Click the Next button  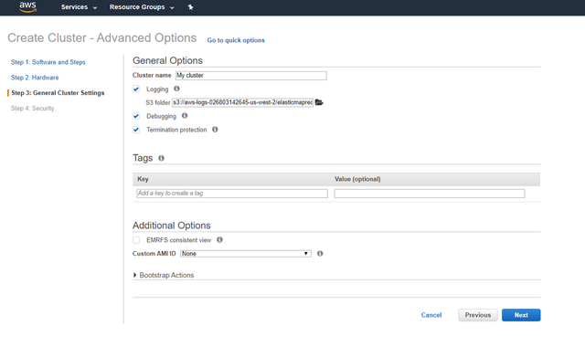521,315
